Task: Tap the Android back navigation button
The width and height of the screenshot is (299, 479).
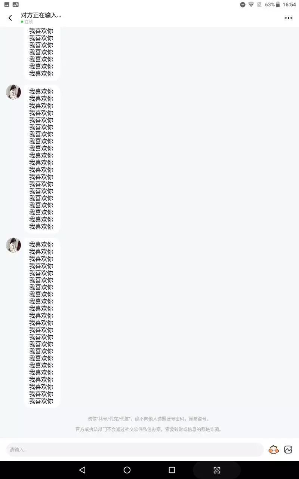Action: (82, 470)
